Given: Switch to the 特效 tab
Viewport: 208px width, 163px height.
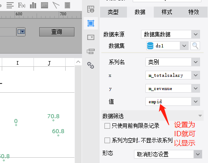Looking at the screenshot, I should click(194, 12).
